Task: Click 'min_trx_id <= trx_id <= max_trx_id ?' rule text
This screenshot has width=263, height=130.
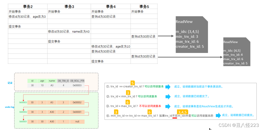Action: [x=134, y=115]
